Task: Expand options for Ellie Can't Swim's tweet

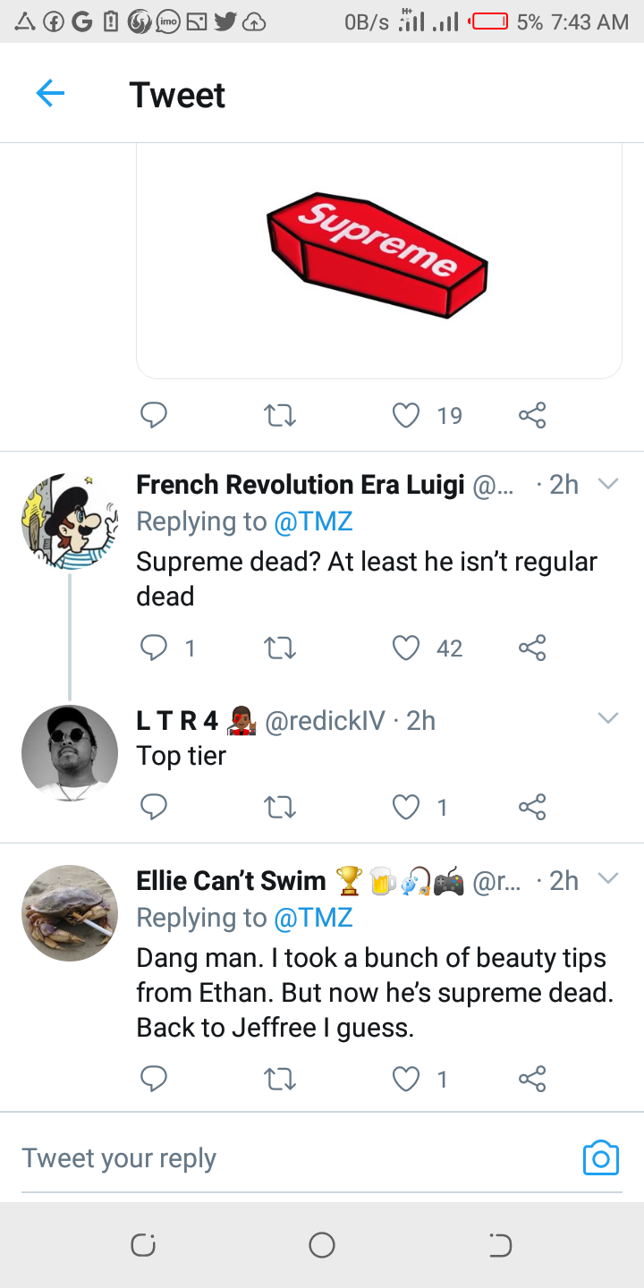Action: (x=608, y=879)
